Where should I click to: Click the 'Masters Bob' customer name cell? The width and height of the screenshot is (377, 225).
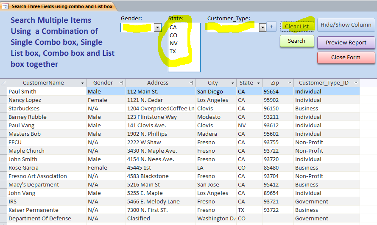[47, 134]
